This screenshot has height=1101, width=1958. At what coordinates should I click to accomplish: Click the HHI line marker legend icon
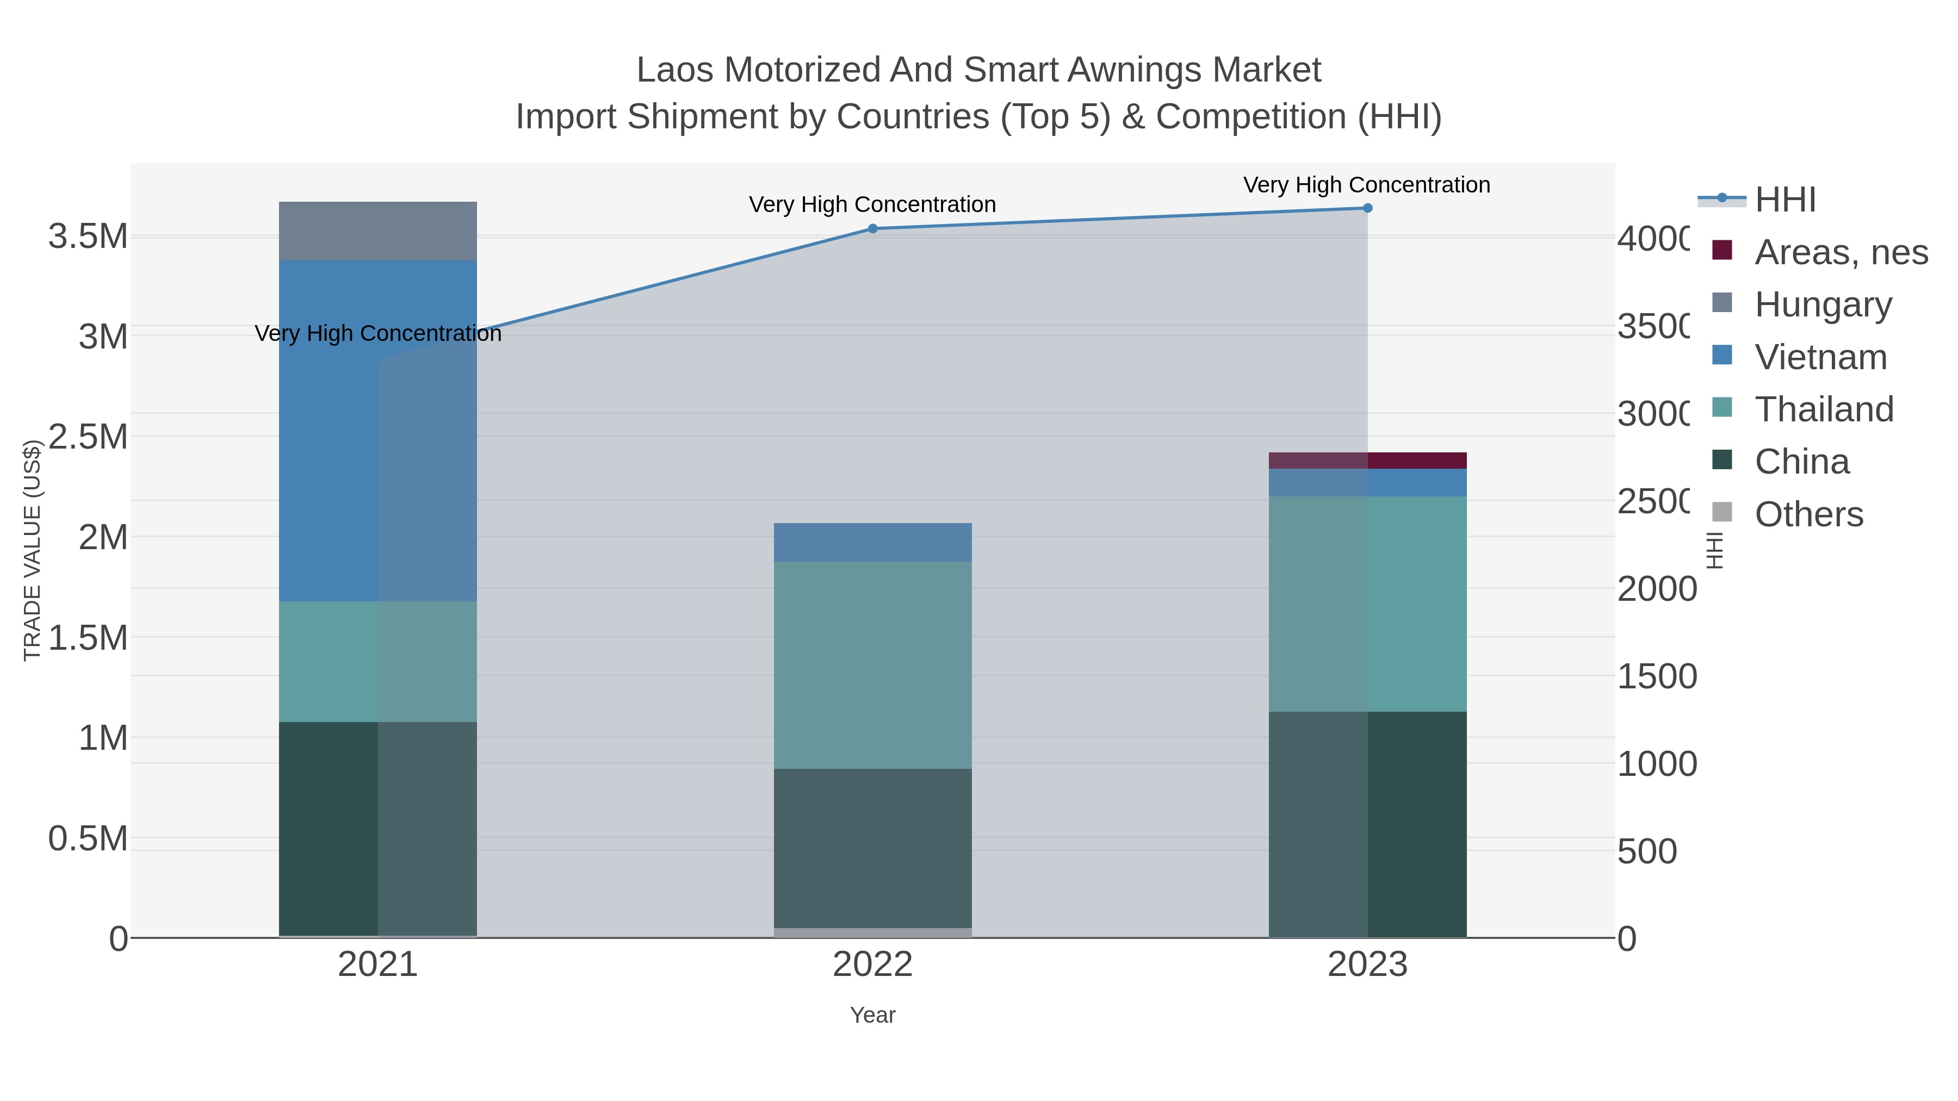tap(1722, 198)
